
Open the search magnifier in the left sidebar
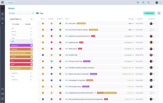click(x=2, y=89)
